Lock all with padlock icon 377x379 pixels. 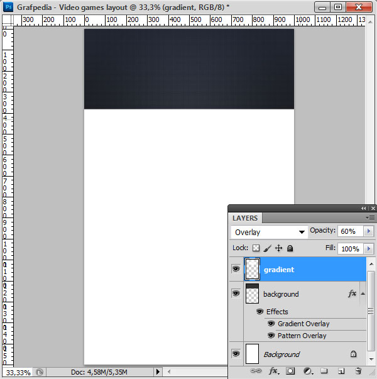[x=290, y=248]
